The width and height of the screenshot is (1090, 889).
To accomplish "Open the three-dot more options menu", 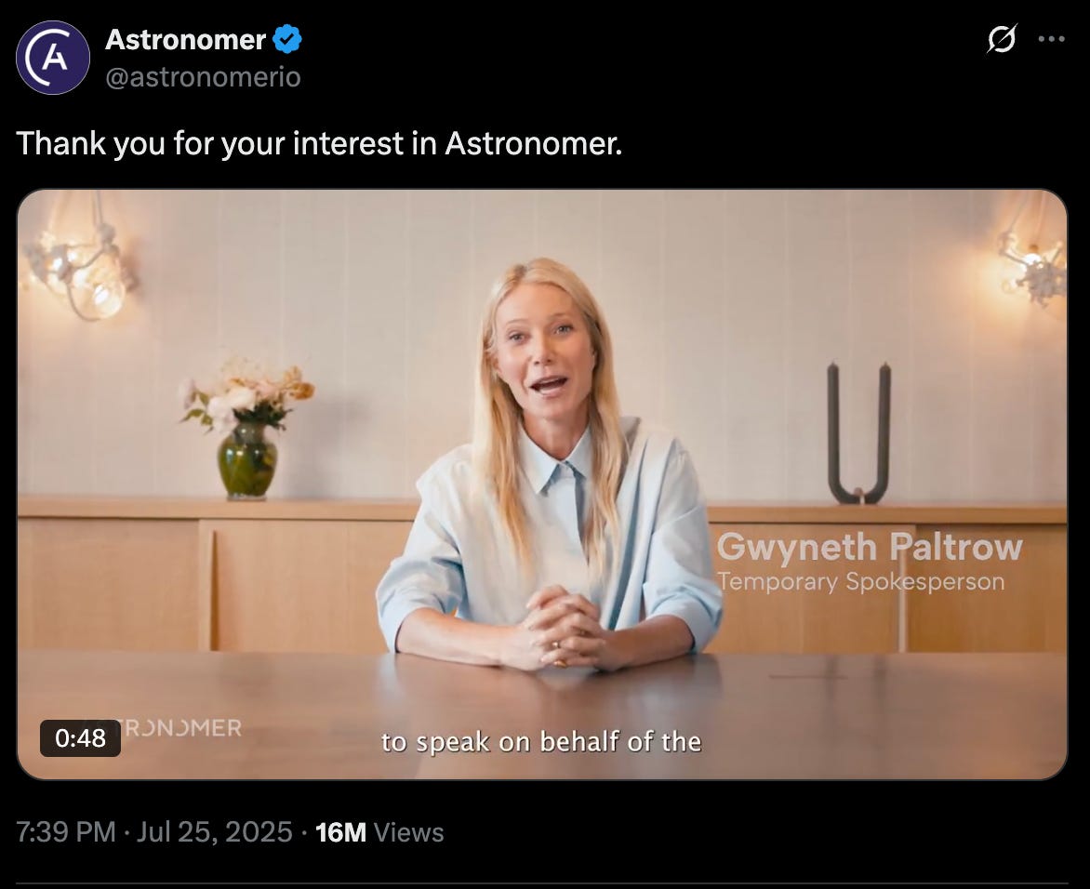I will 1051,39.
